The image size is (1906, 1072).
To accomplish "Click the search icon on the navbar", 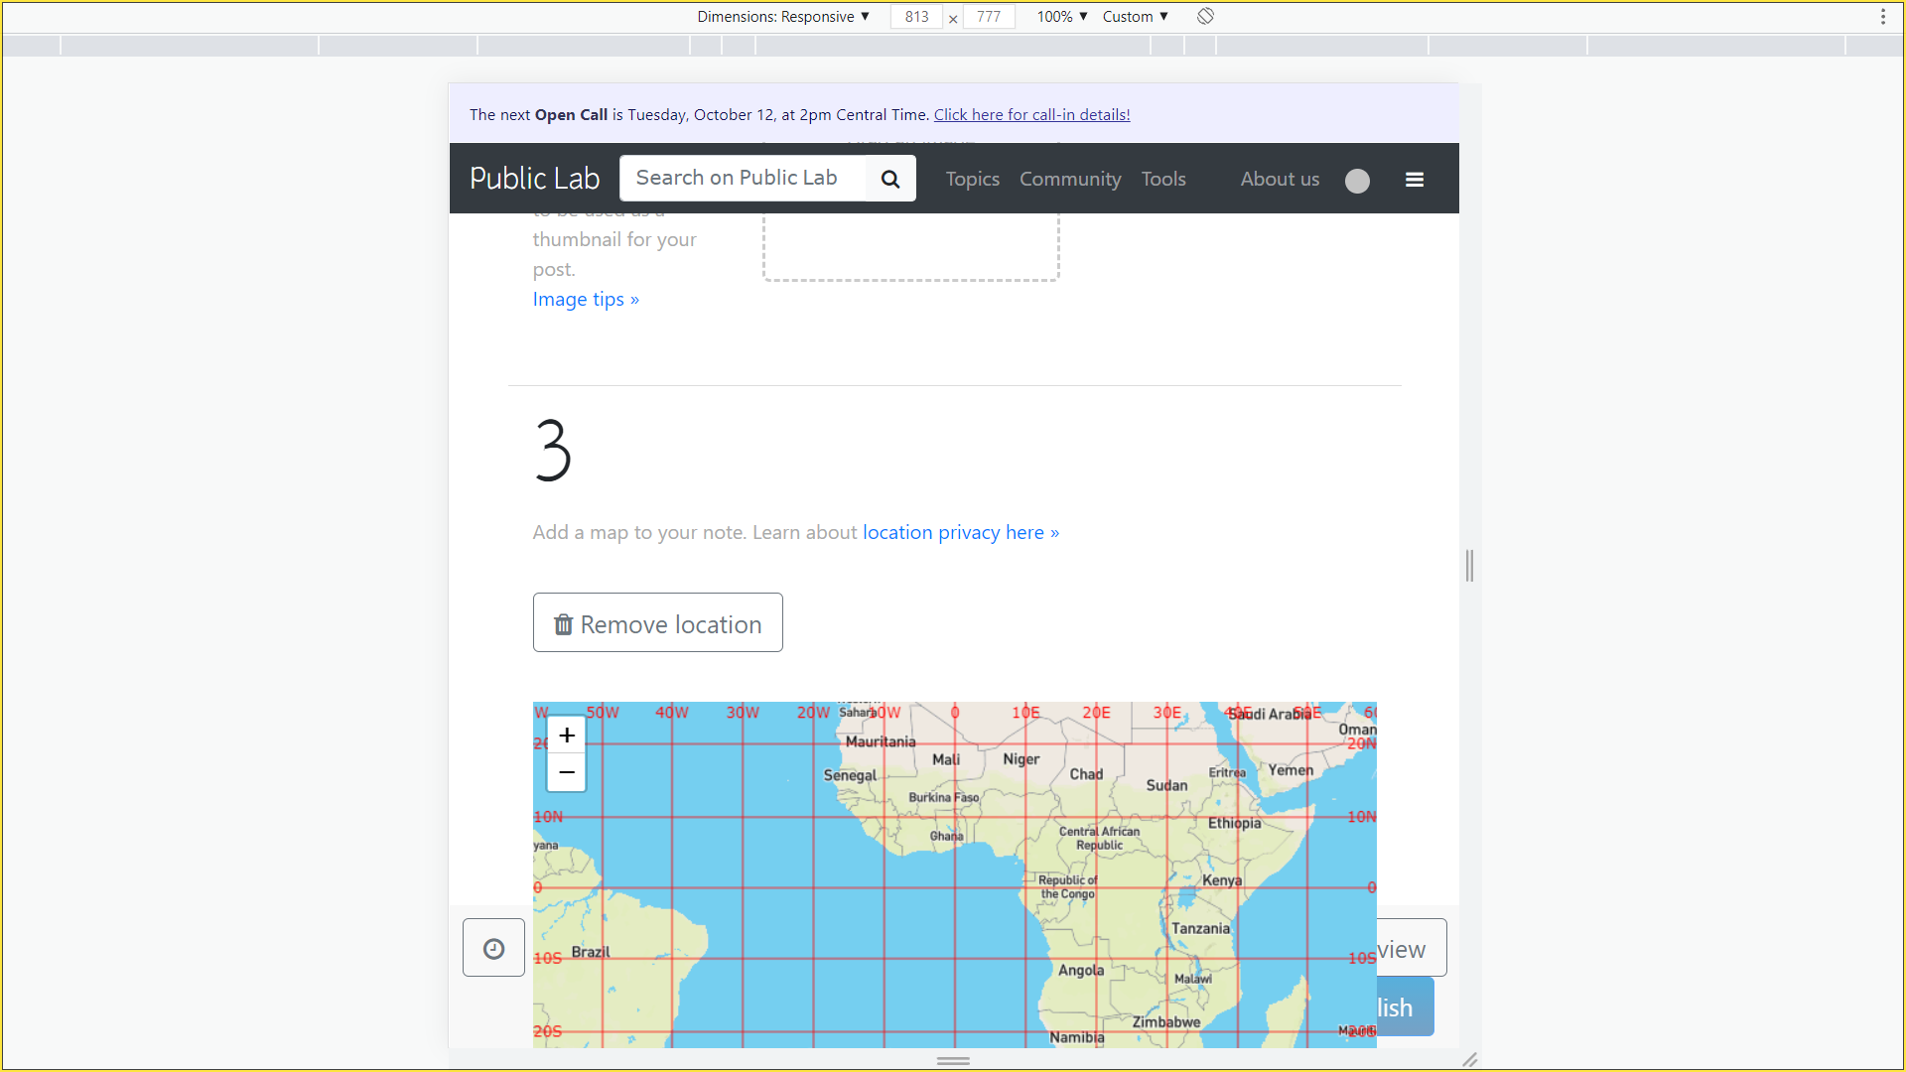I will click(890, 180).
